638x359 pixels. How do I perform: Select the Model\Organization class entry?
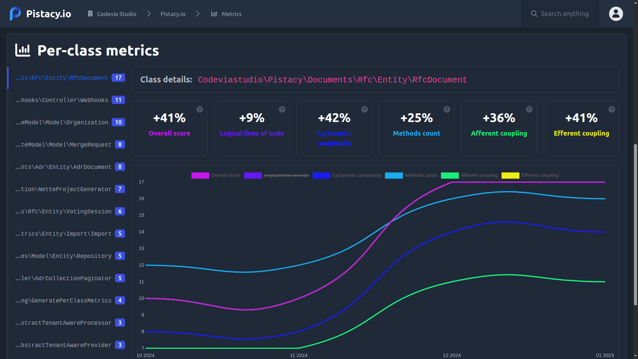[66, 122]
